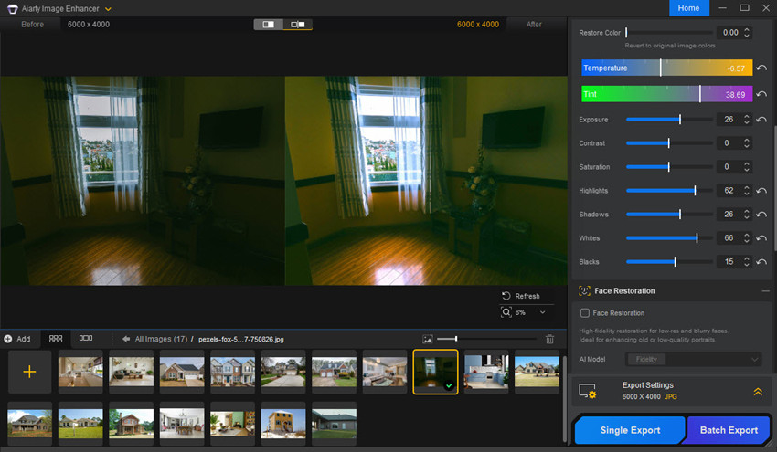Reset Shadows with its undo arrow
The width and height of the screenshot is (777, 452).
pyautogui.click(x=761, y=215)
